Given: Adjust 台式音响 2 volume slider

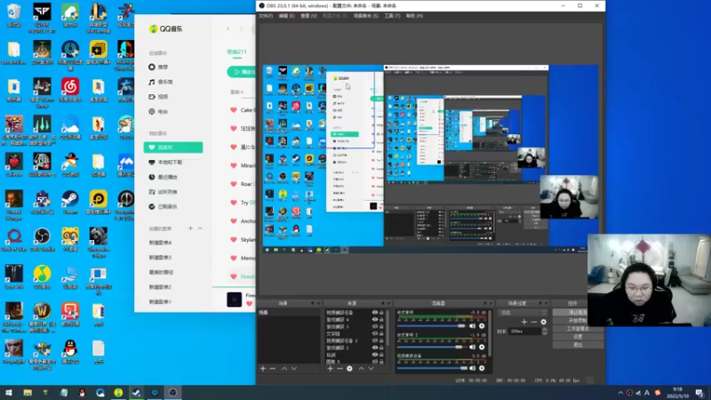Looking at the screenshot, I should pyautogui.click(x=432, y=348).
